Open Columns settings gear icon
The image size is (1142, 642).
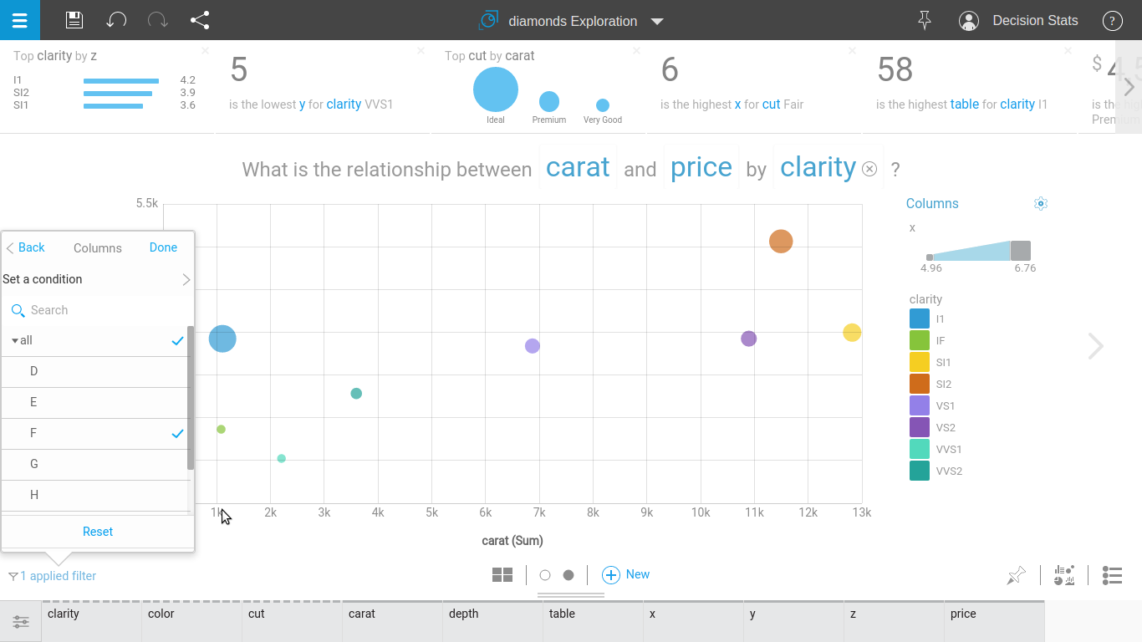click(x=1040, y=203)
